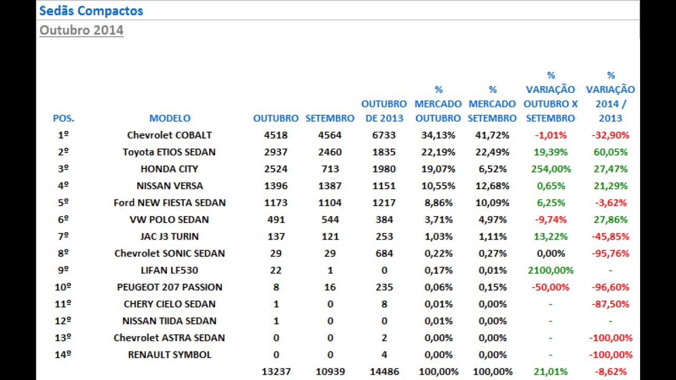The width and height of the screenshot is (676, 380).
Task: Select the -45,85% variation cell
Action: (x=611, y=236)
